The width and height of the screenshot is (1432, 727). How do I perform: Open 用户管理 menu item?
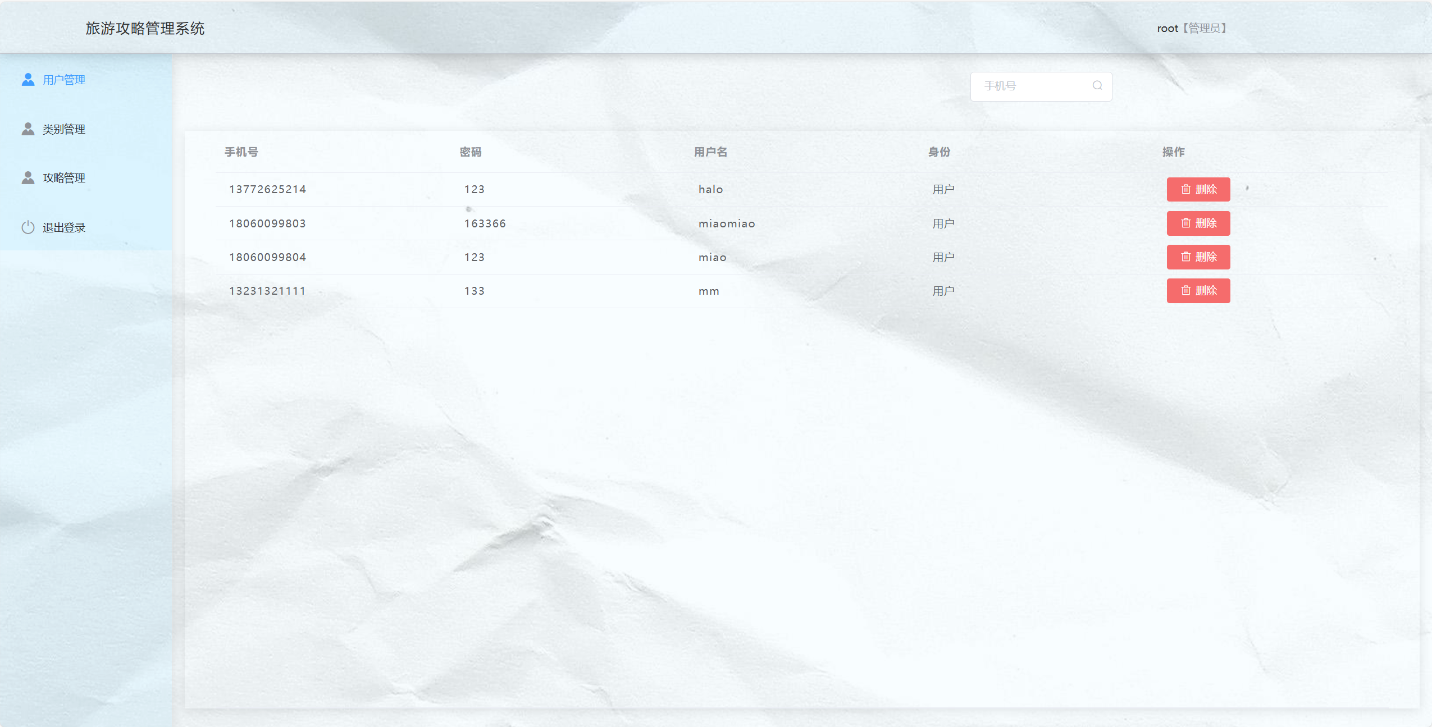(x=64, y=80)
